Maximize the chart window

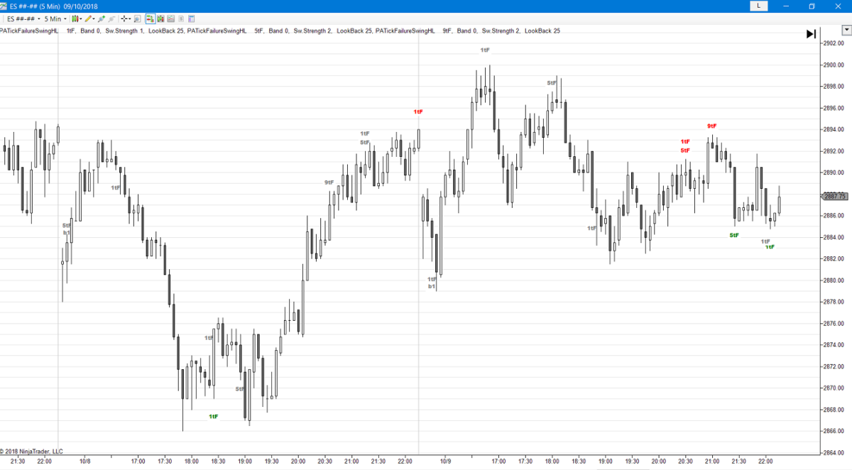pyautogui.click(x=812, y=6)
